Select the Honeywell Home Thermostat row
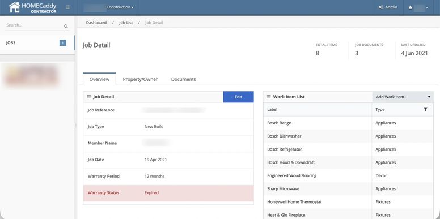Viewport: 440px width, 219px height. click(348, 202)
